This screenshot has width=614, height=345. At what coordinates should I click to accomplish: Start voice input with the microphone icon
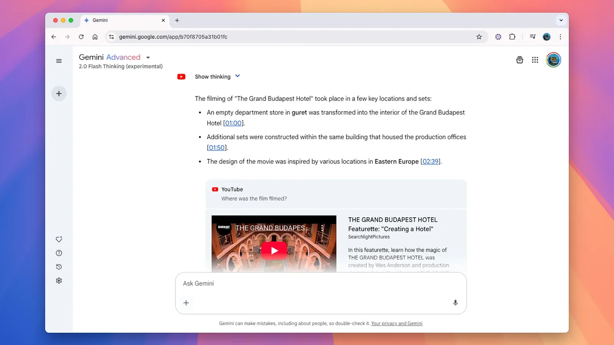pos(455,302)
